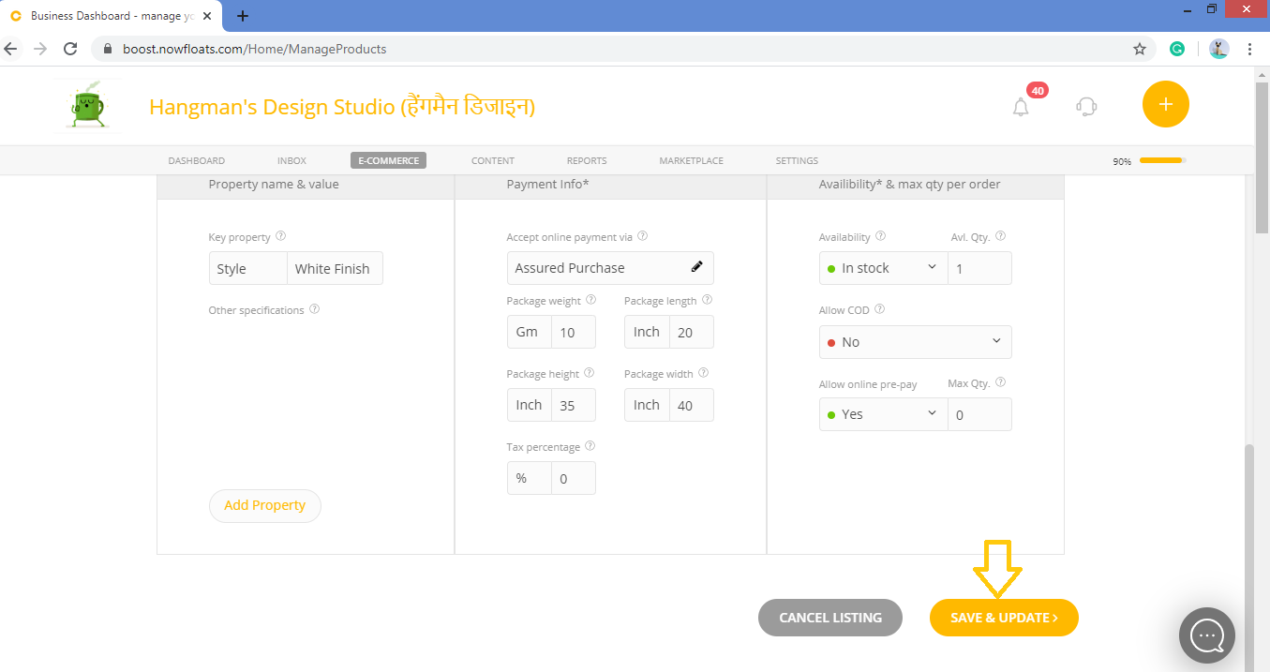Click CANCEL LISTING to discard changes

point(829,617)
